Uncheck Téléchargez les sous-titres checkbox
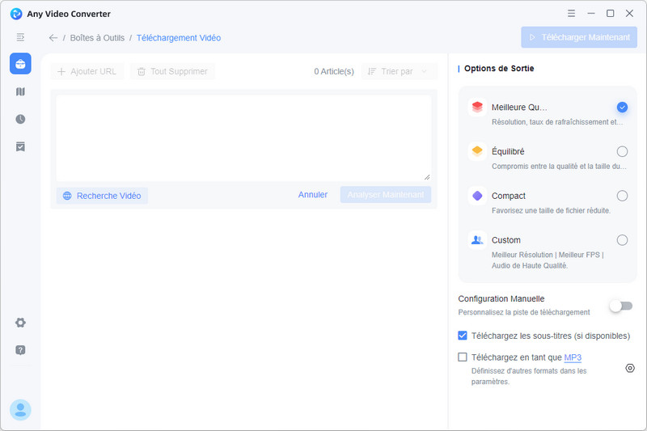Image resolution: width=647 pixels, height=431 pixels. point(463,336)
